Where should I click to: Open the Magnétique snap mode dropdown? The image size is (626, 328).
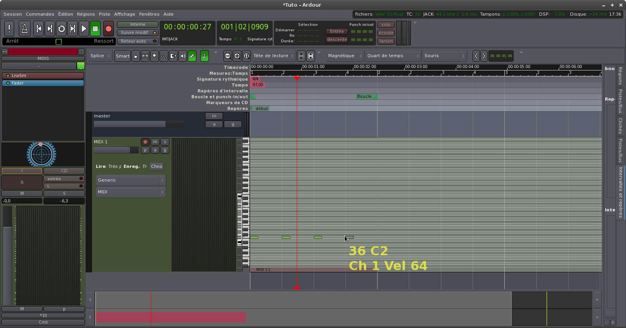[x=345, y=56]
